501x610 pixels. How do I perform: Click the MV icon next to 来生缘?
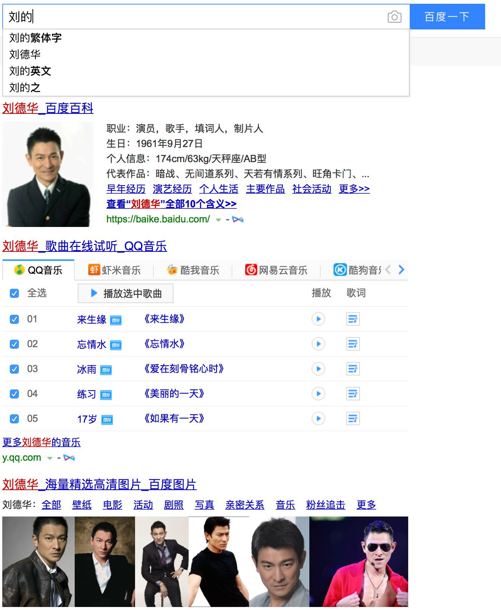tap(115, 320)
